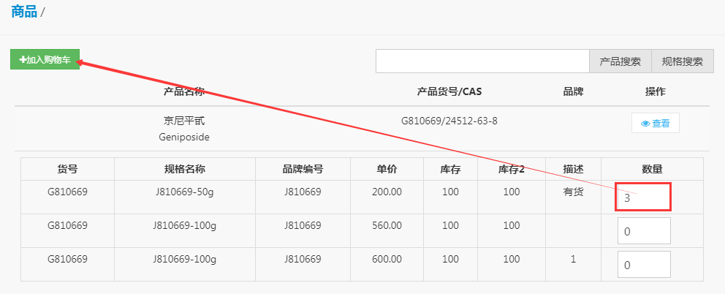The height and width of the screenshot is (294, 725).
Task: Click product code G810669/24512-63-8
Action: pyautogui.click(x=449, y=120)
